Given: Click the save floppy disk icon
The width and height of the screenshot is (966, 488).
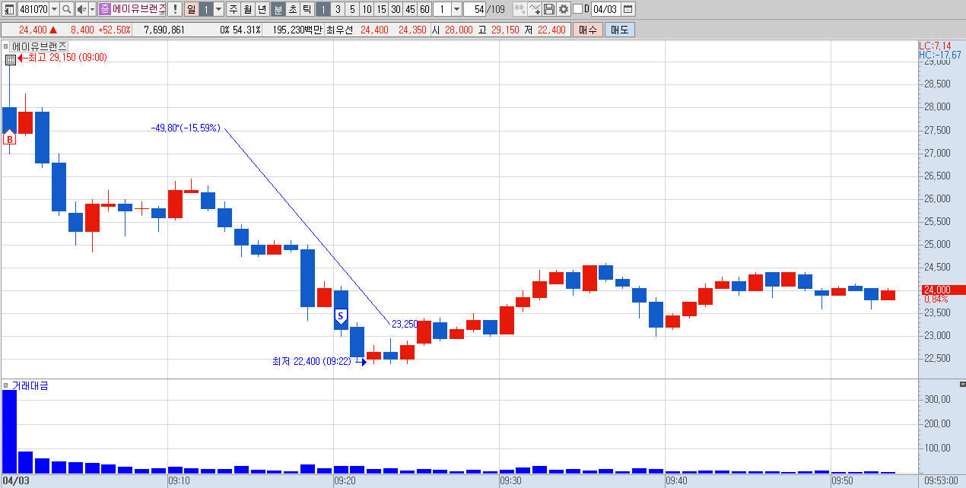Looking at the screenshot, I should coord(549,9).
